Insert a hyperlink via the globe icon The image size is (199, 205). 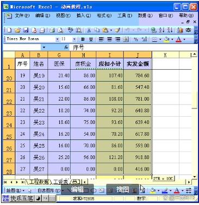pos(154,30)
